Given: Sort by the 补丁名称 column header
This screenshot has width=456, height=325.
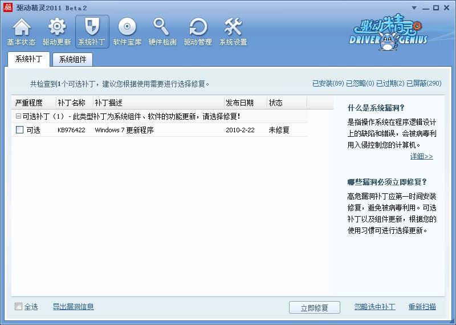Looking at the screenshot, I should pyautogui.click(x=75, y=103).
